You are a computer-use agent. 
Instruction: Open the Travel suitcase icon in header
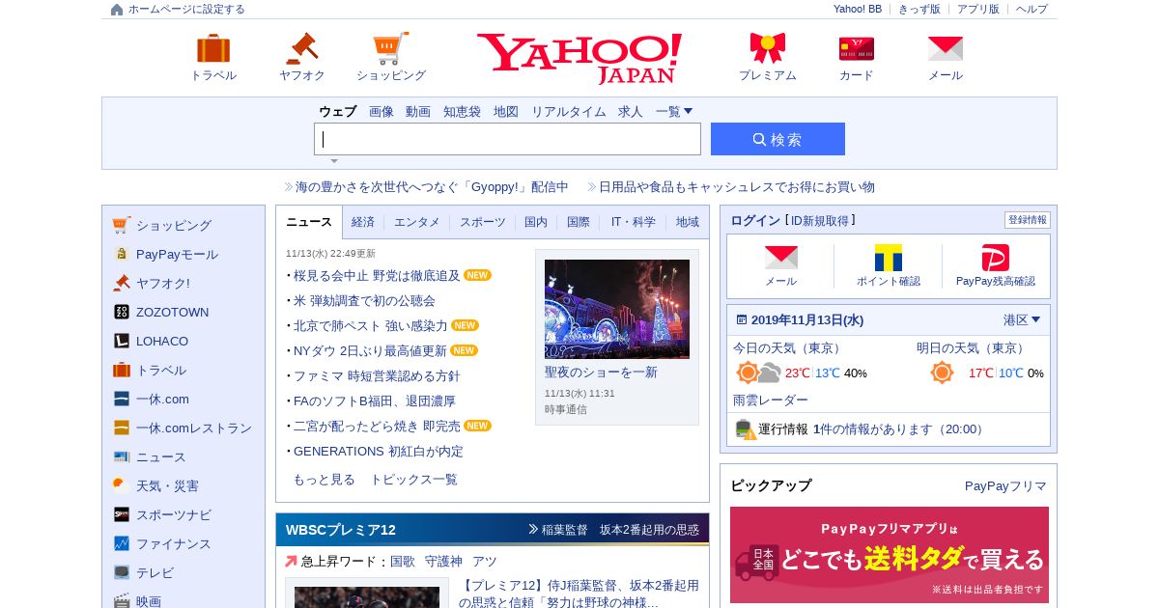tap(213, 48)
